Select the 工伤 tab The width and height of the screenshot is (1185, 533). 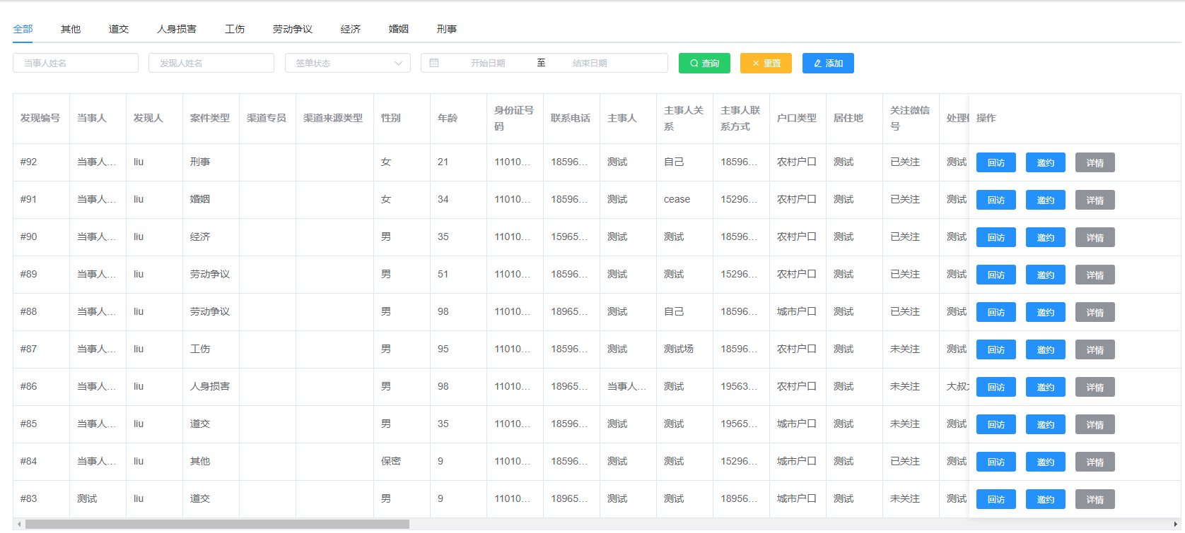pos(235,29)
